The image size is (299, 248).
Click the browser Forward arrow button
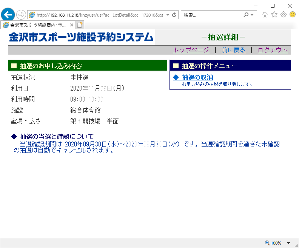tap(21, 15)
